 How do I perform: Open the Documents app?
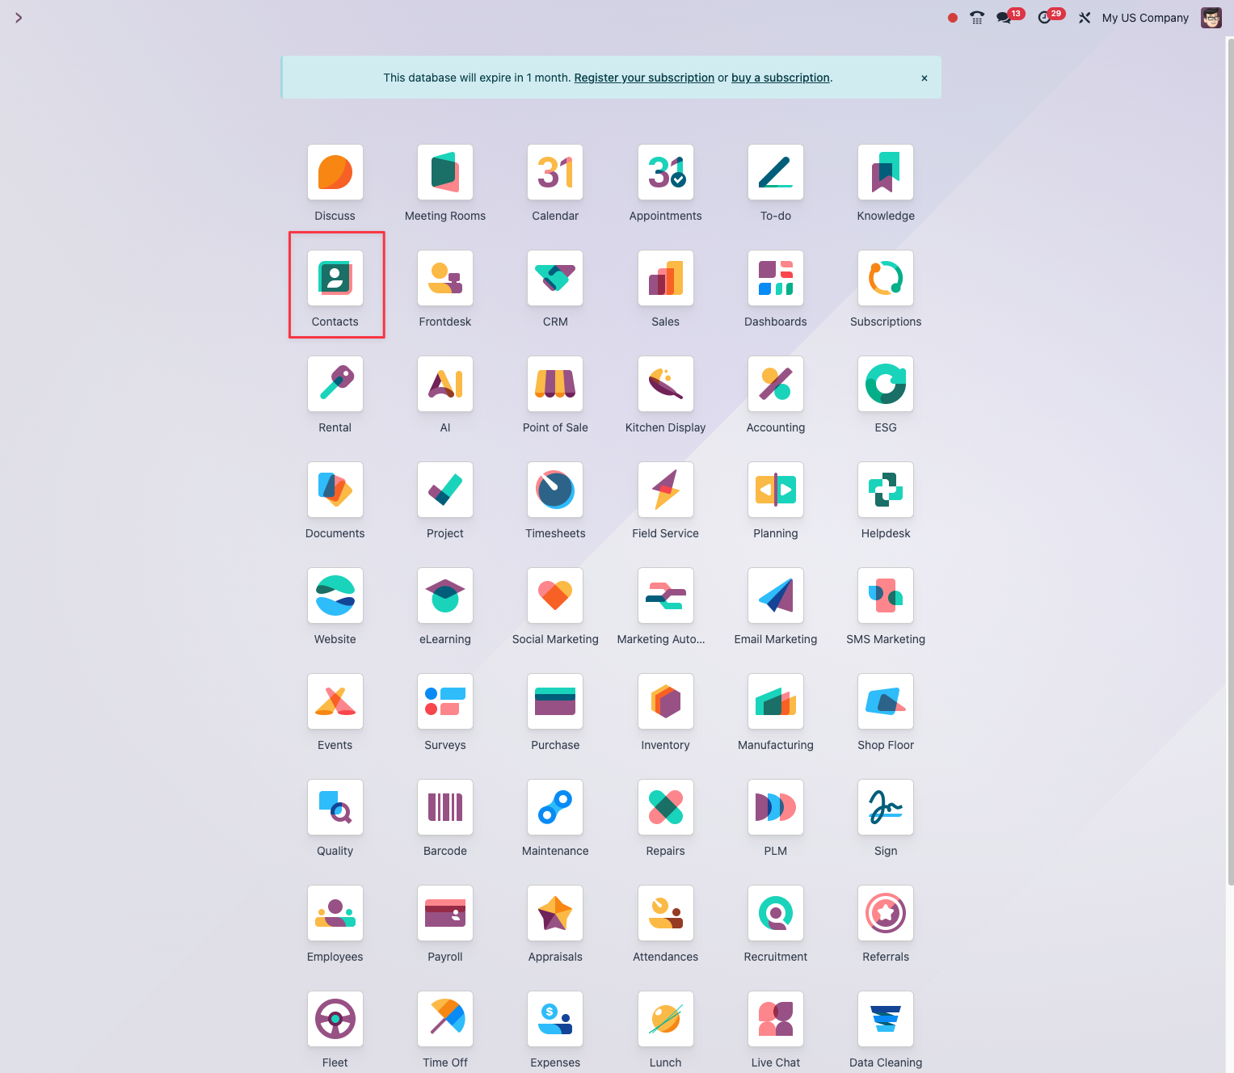335,490
